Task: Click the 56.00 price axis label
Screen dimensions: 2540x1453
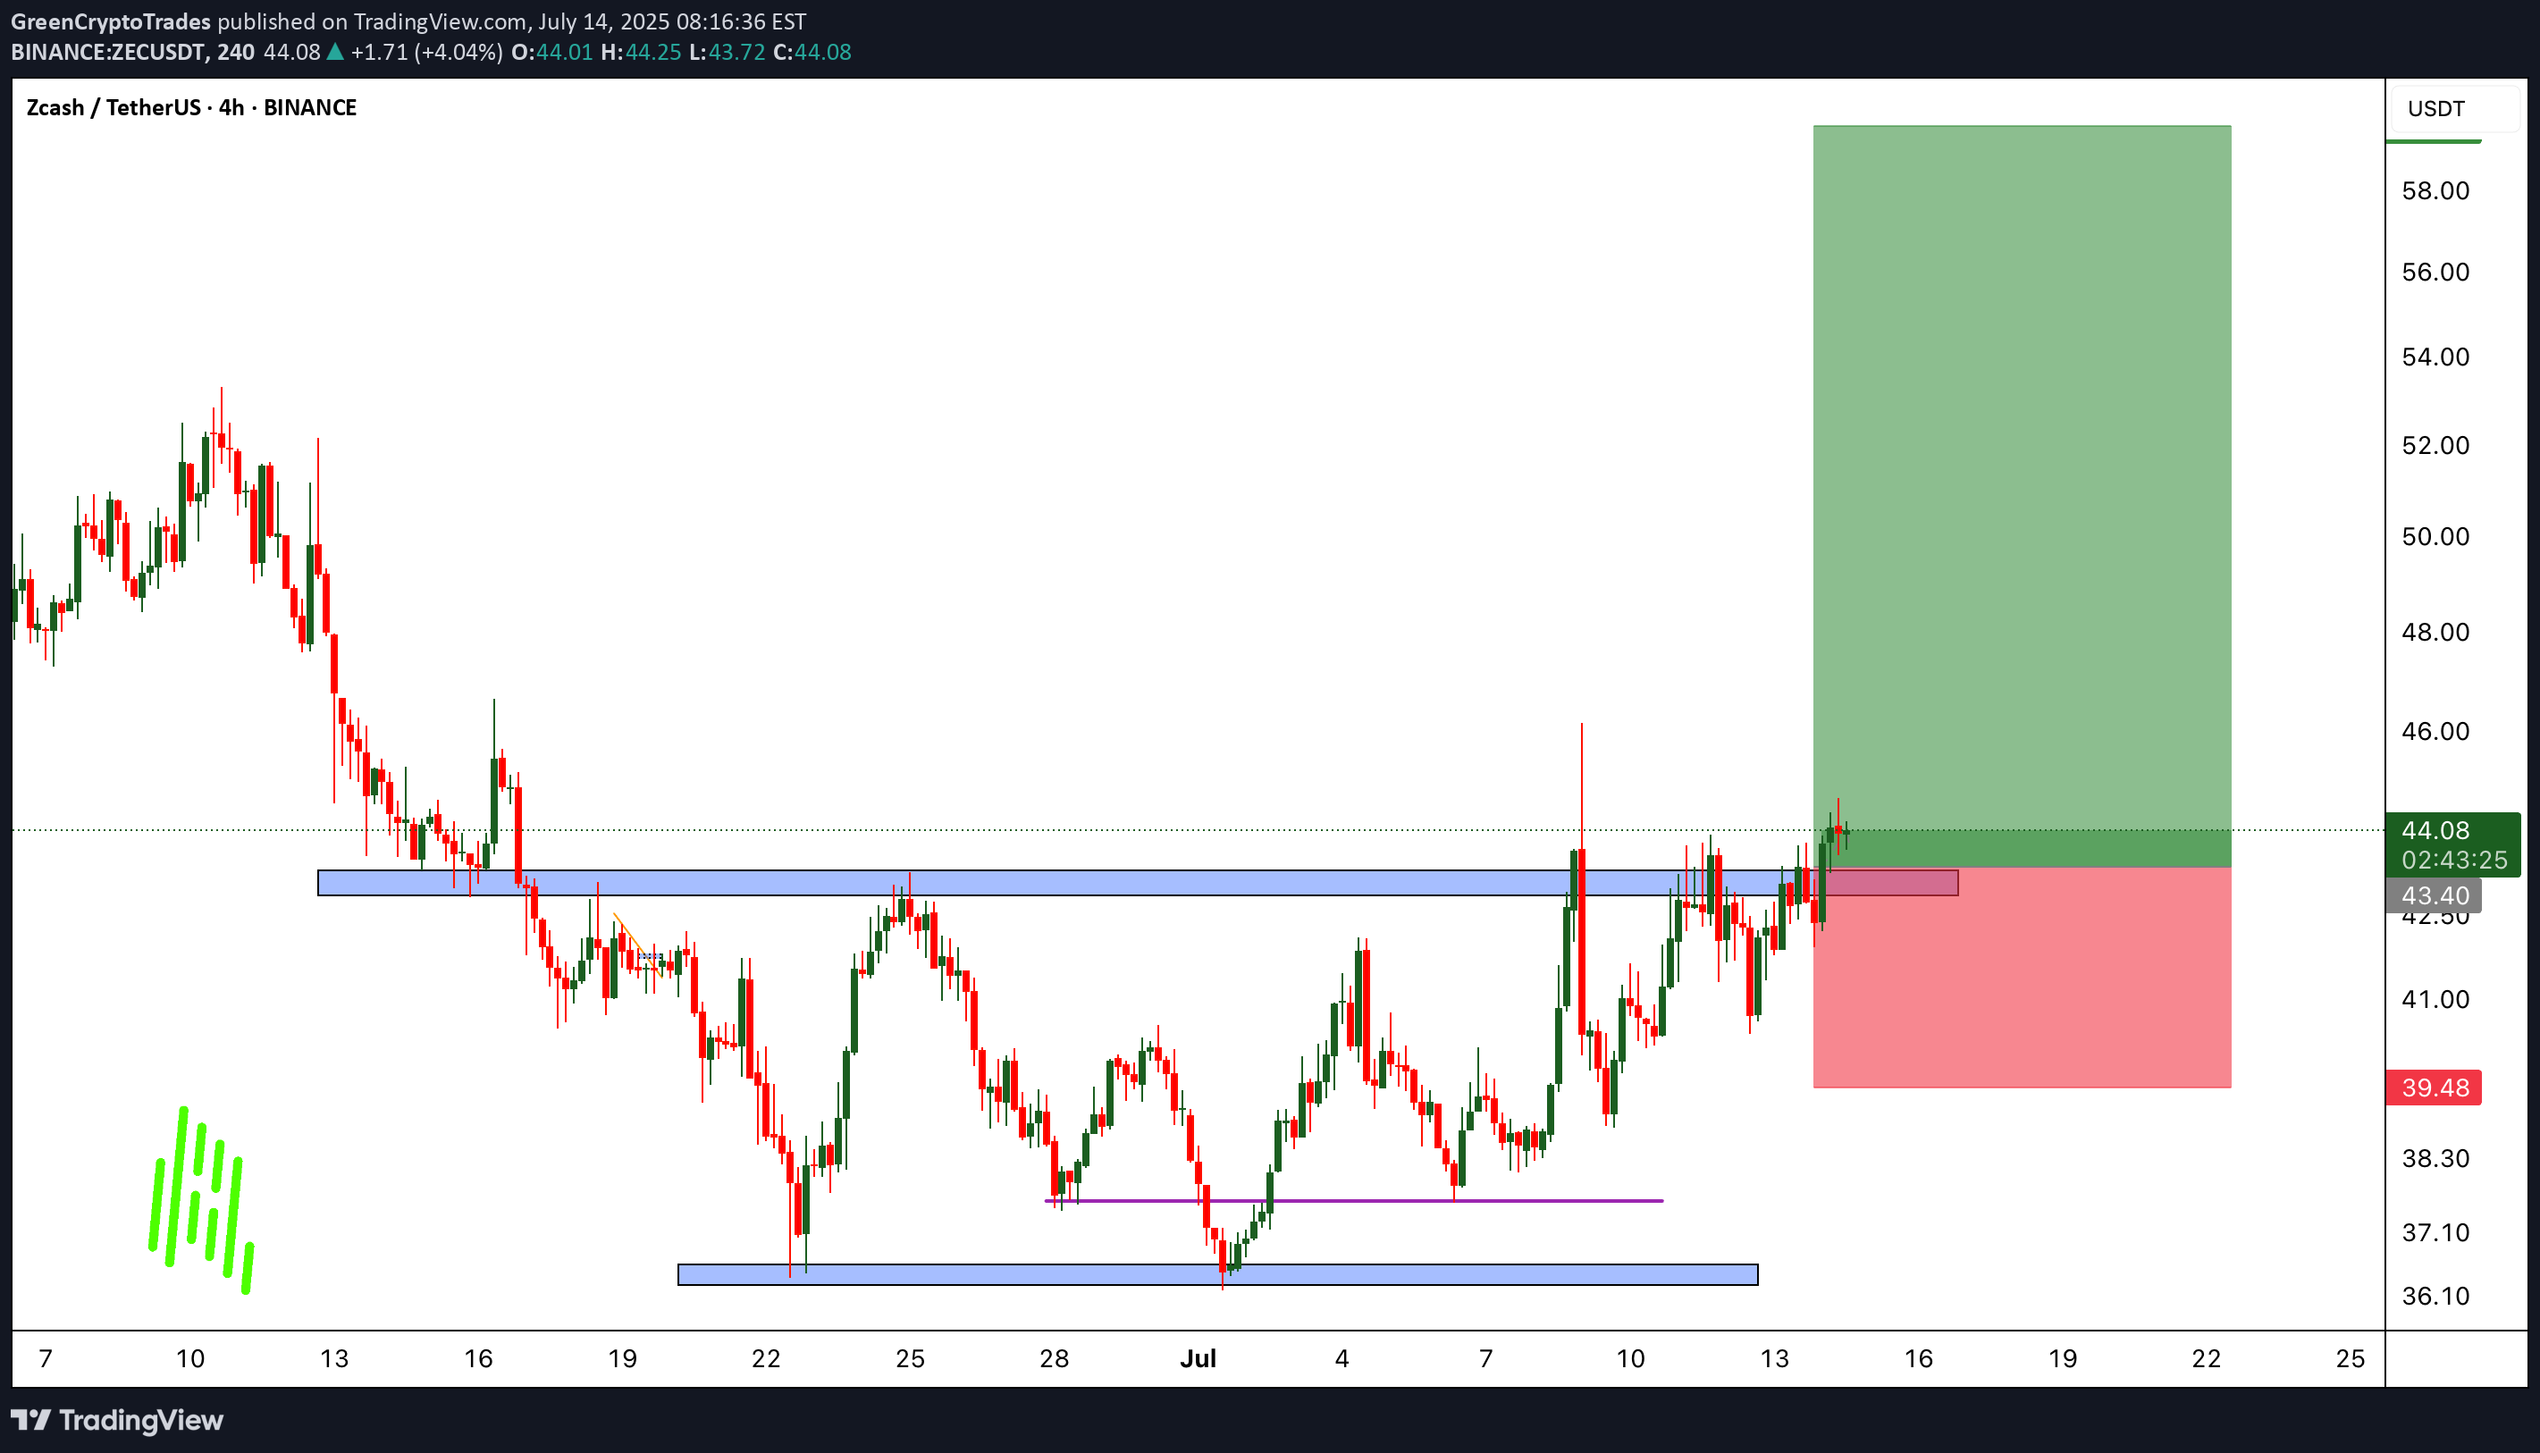Action: pos(2435,272)
